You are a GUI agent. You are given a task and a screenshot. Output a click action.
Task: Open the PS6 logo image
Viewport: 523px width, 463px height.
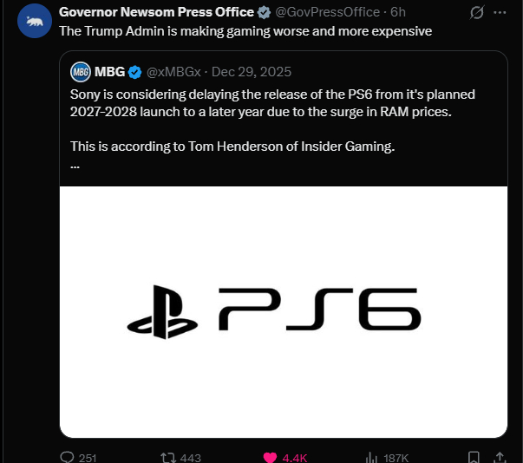coord(283,312)
